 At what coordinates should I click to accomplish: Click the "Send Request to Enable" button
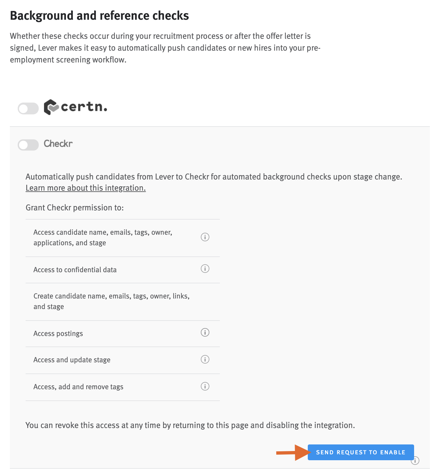[x=360, y=452]
